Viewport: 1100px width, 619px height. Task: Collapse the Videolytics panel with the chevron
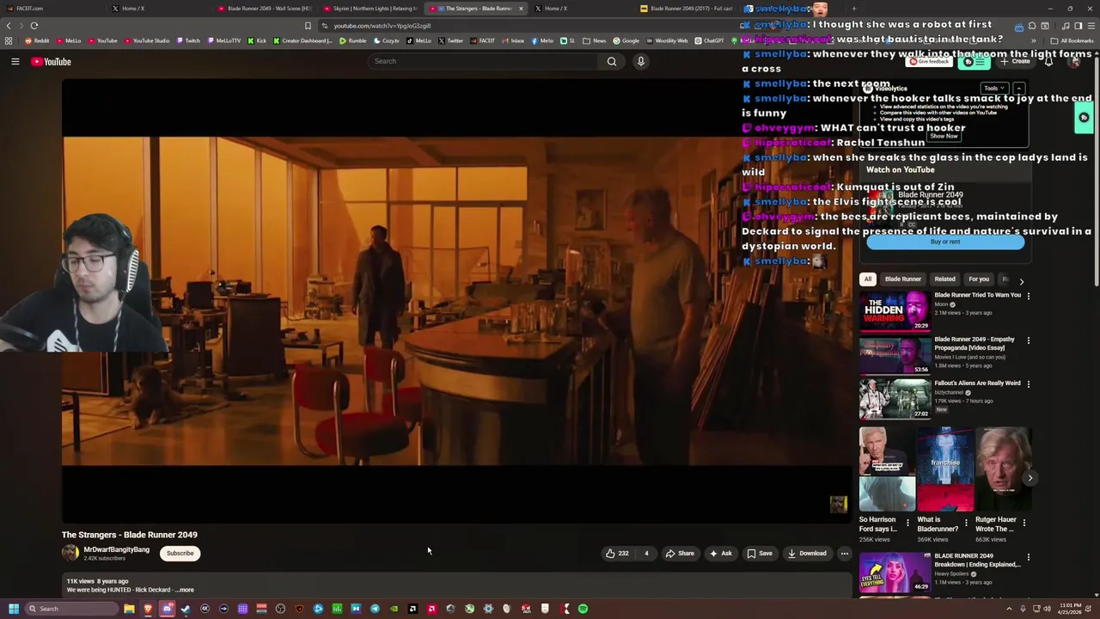click(1018, 89)
